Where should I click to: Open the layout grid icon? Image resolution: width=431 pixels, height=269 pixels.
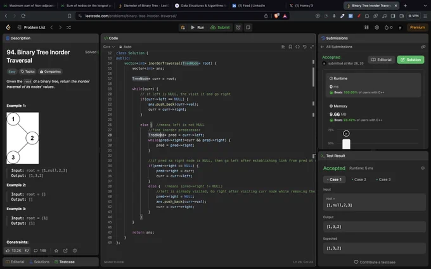click(x=366, y=27)
